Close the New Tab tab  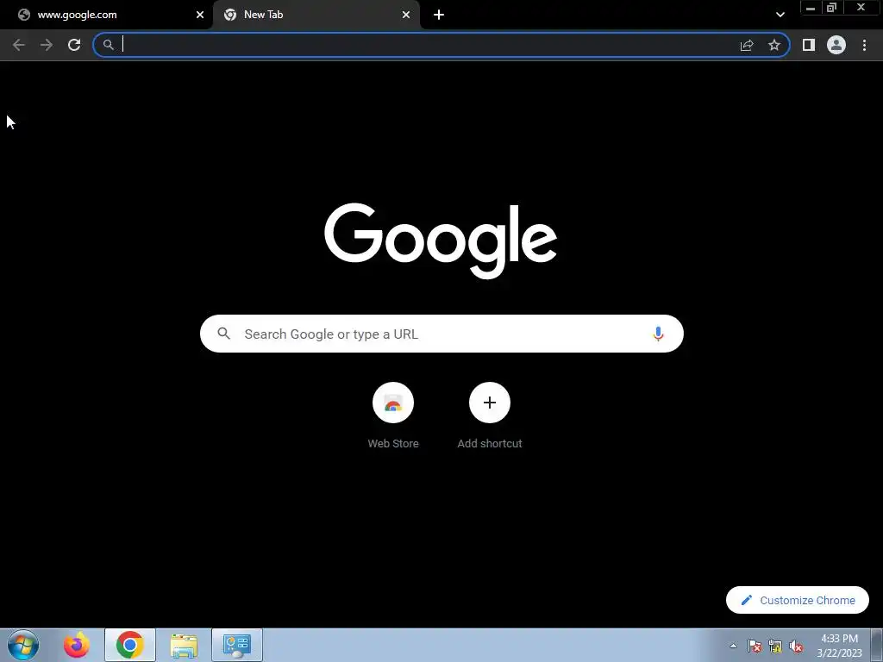coord(406,15)
